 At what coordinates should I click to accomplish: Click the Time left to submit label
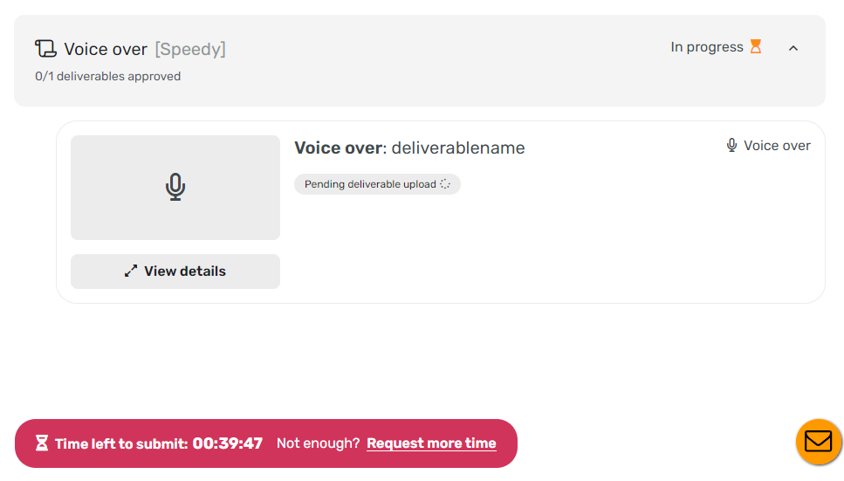click(121, 443)
